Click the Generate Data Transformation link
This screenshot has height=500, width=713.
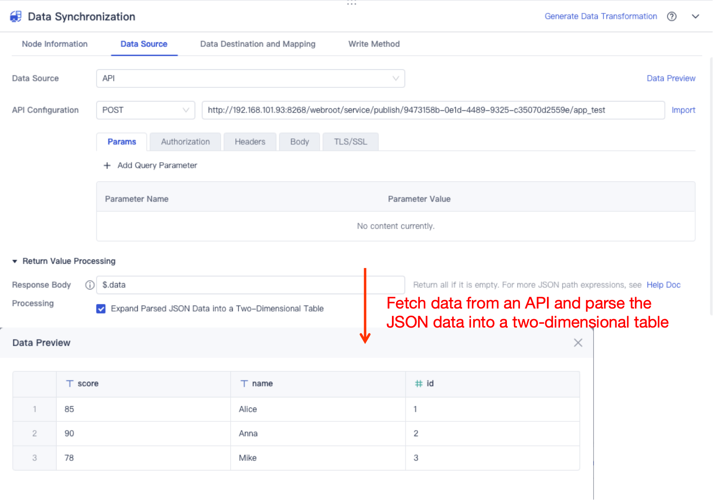[x=601, y=16]
